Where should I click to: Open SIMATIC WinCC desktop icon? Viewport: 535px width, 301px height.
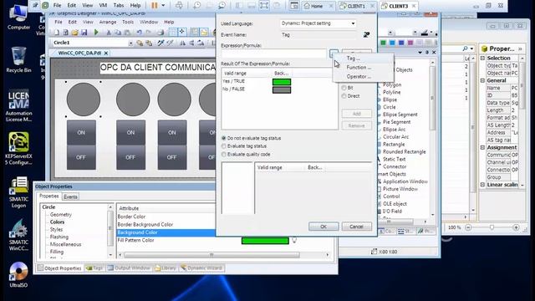pos(18,236)
